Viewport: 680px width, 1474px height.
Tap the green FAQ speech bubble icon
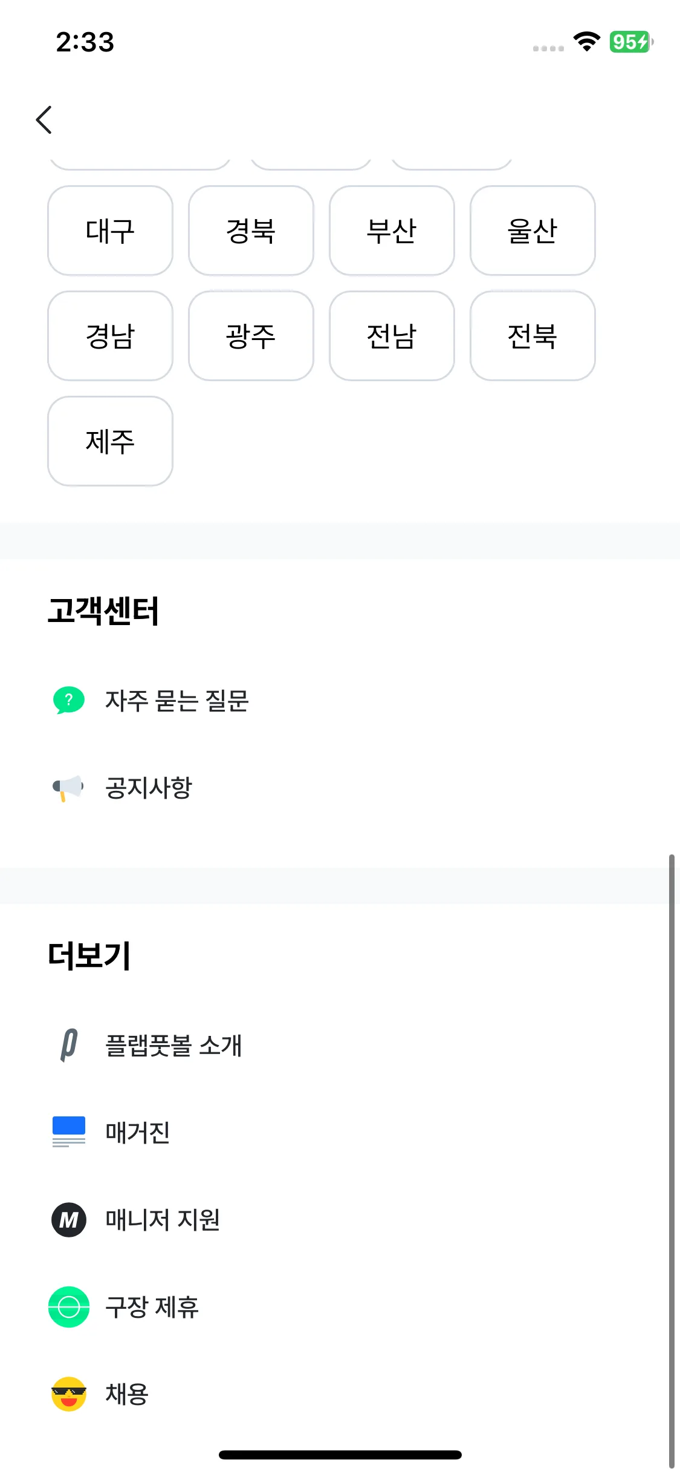[x=69, y=700]
